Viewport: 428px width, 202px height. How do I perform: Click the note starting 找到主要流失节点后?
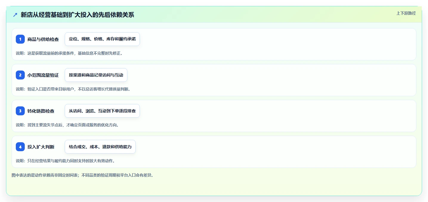pyautogui.click(x=67, y=125)
